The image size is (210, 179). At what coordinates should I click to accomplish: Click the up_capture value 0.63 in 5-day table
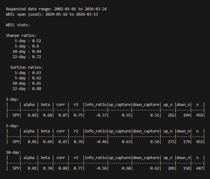(x=126, y=142)
